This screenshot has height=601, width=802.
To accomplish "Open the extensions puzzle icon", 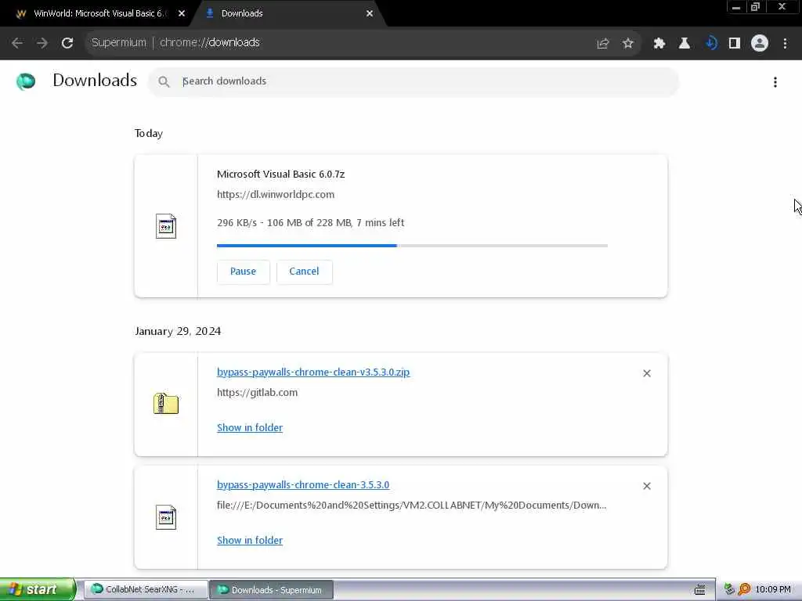I will click(x=659, y=44).
